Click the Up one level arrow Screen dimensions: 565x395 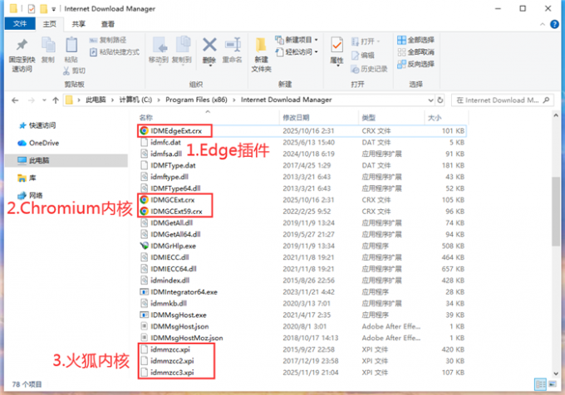pos(56,100)
